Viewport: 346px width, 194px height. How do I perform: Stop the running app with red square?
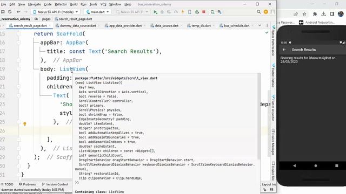click(x=204, y=12)
